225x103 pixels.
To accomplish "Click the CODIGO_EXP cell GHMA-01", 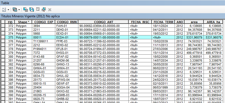I will pos(44,68).
